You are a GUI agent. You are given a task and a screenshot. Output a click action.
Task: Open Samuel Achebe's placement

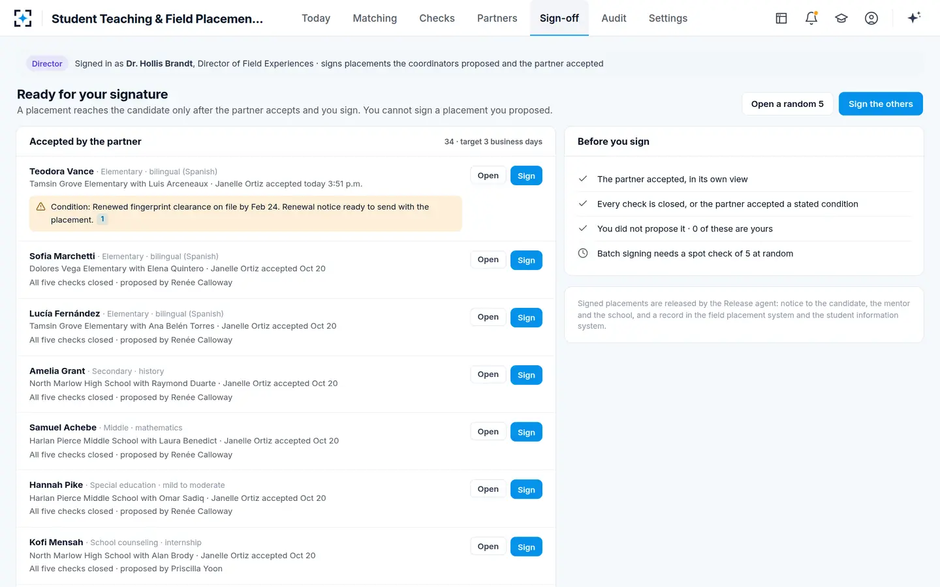[488, 432]
